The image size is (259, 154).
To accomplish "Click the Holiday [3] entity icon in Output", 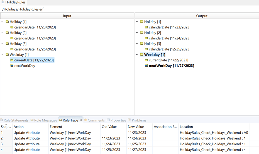I will (x=142, y=44).
